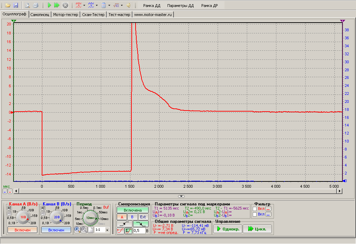Image resolution: width=356 pixels, height=244 pixels.
Task: Click the Рамка ДД toolbar item
Action: coord(152,6)
